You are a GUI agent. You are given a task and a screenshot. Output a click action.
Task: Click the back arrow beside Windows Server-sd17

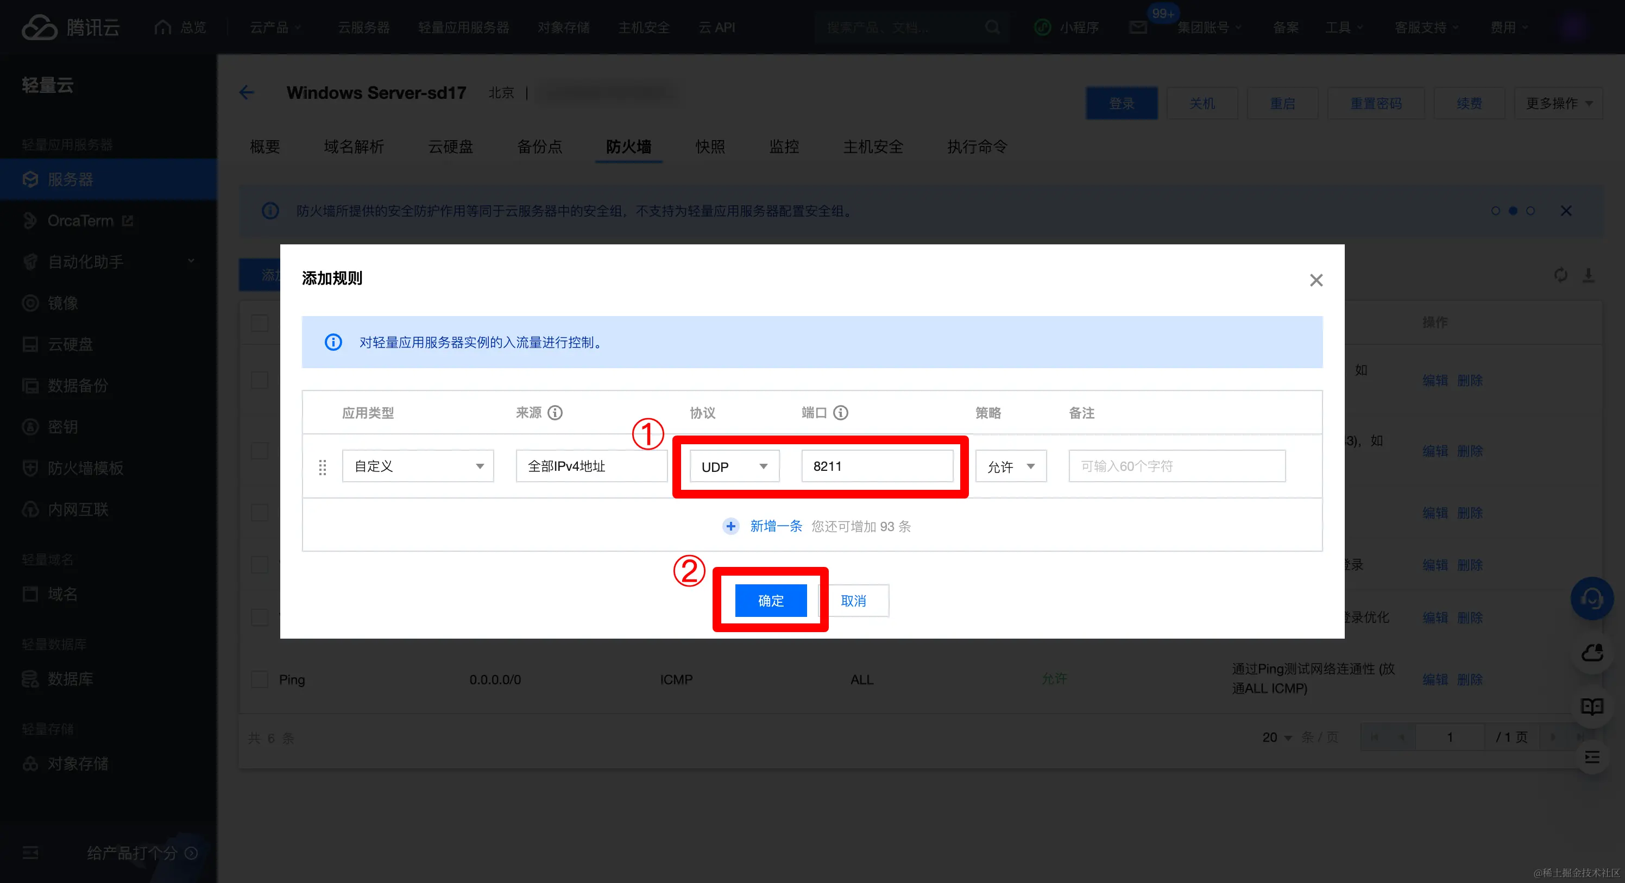pos(247,93)
